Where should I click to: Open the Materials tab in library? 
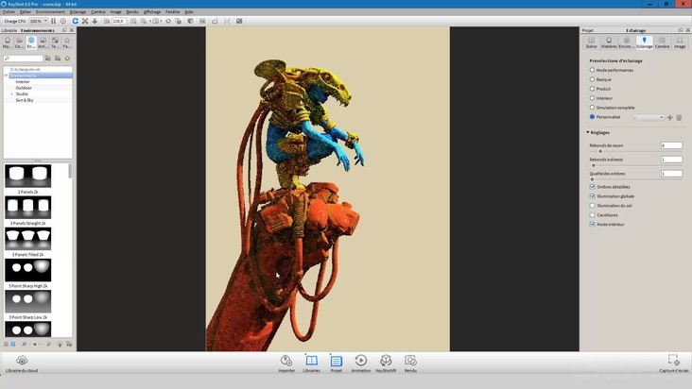point(7,42)
